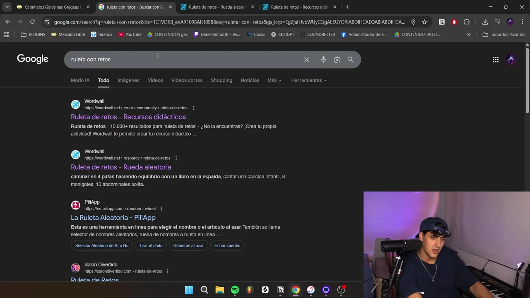Start voice search with microphone icon
The height and width of the screenshot is (298, 530).
323,60
